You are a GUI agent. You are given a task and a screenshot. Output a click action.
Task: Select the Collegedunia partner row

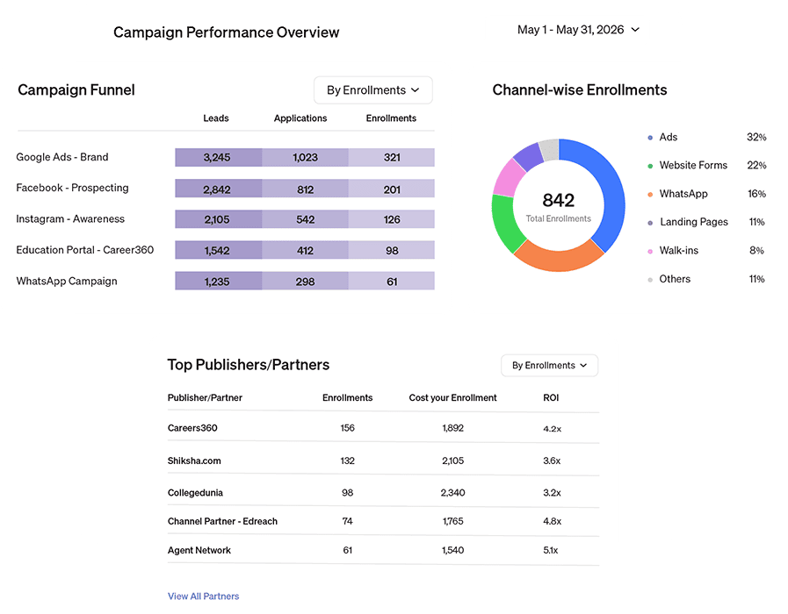coord(383,493)
